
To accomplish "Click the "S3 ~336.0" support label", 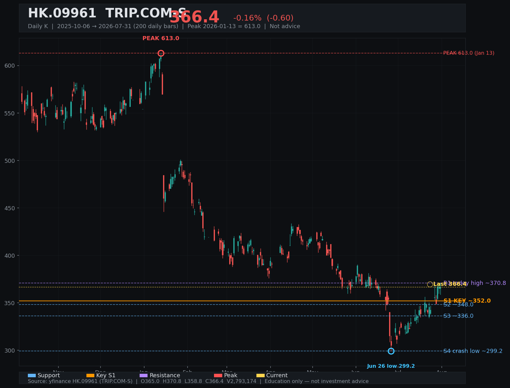I will [x=458, y=316].
